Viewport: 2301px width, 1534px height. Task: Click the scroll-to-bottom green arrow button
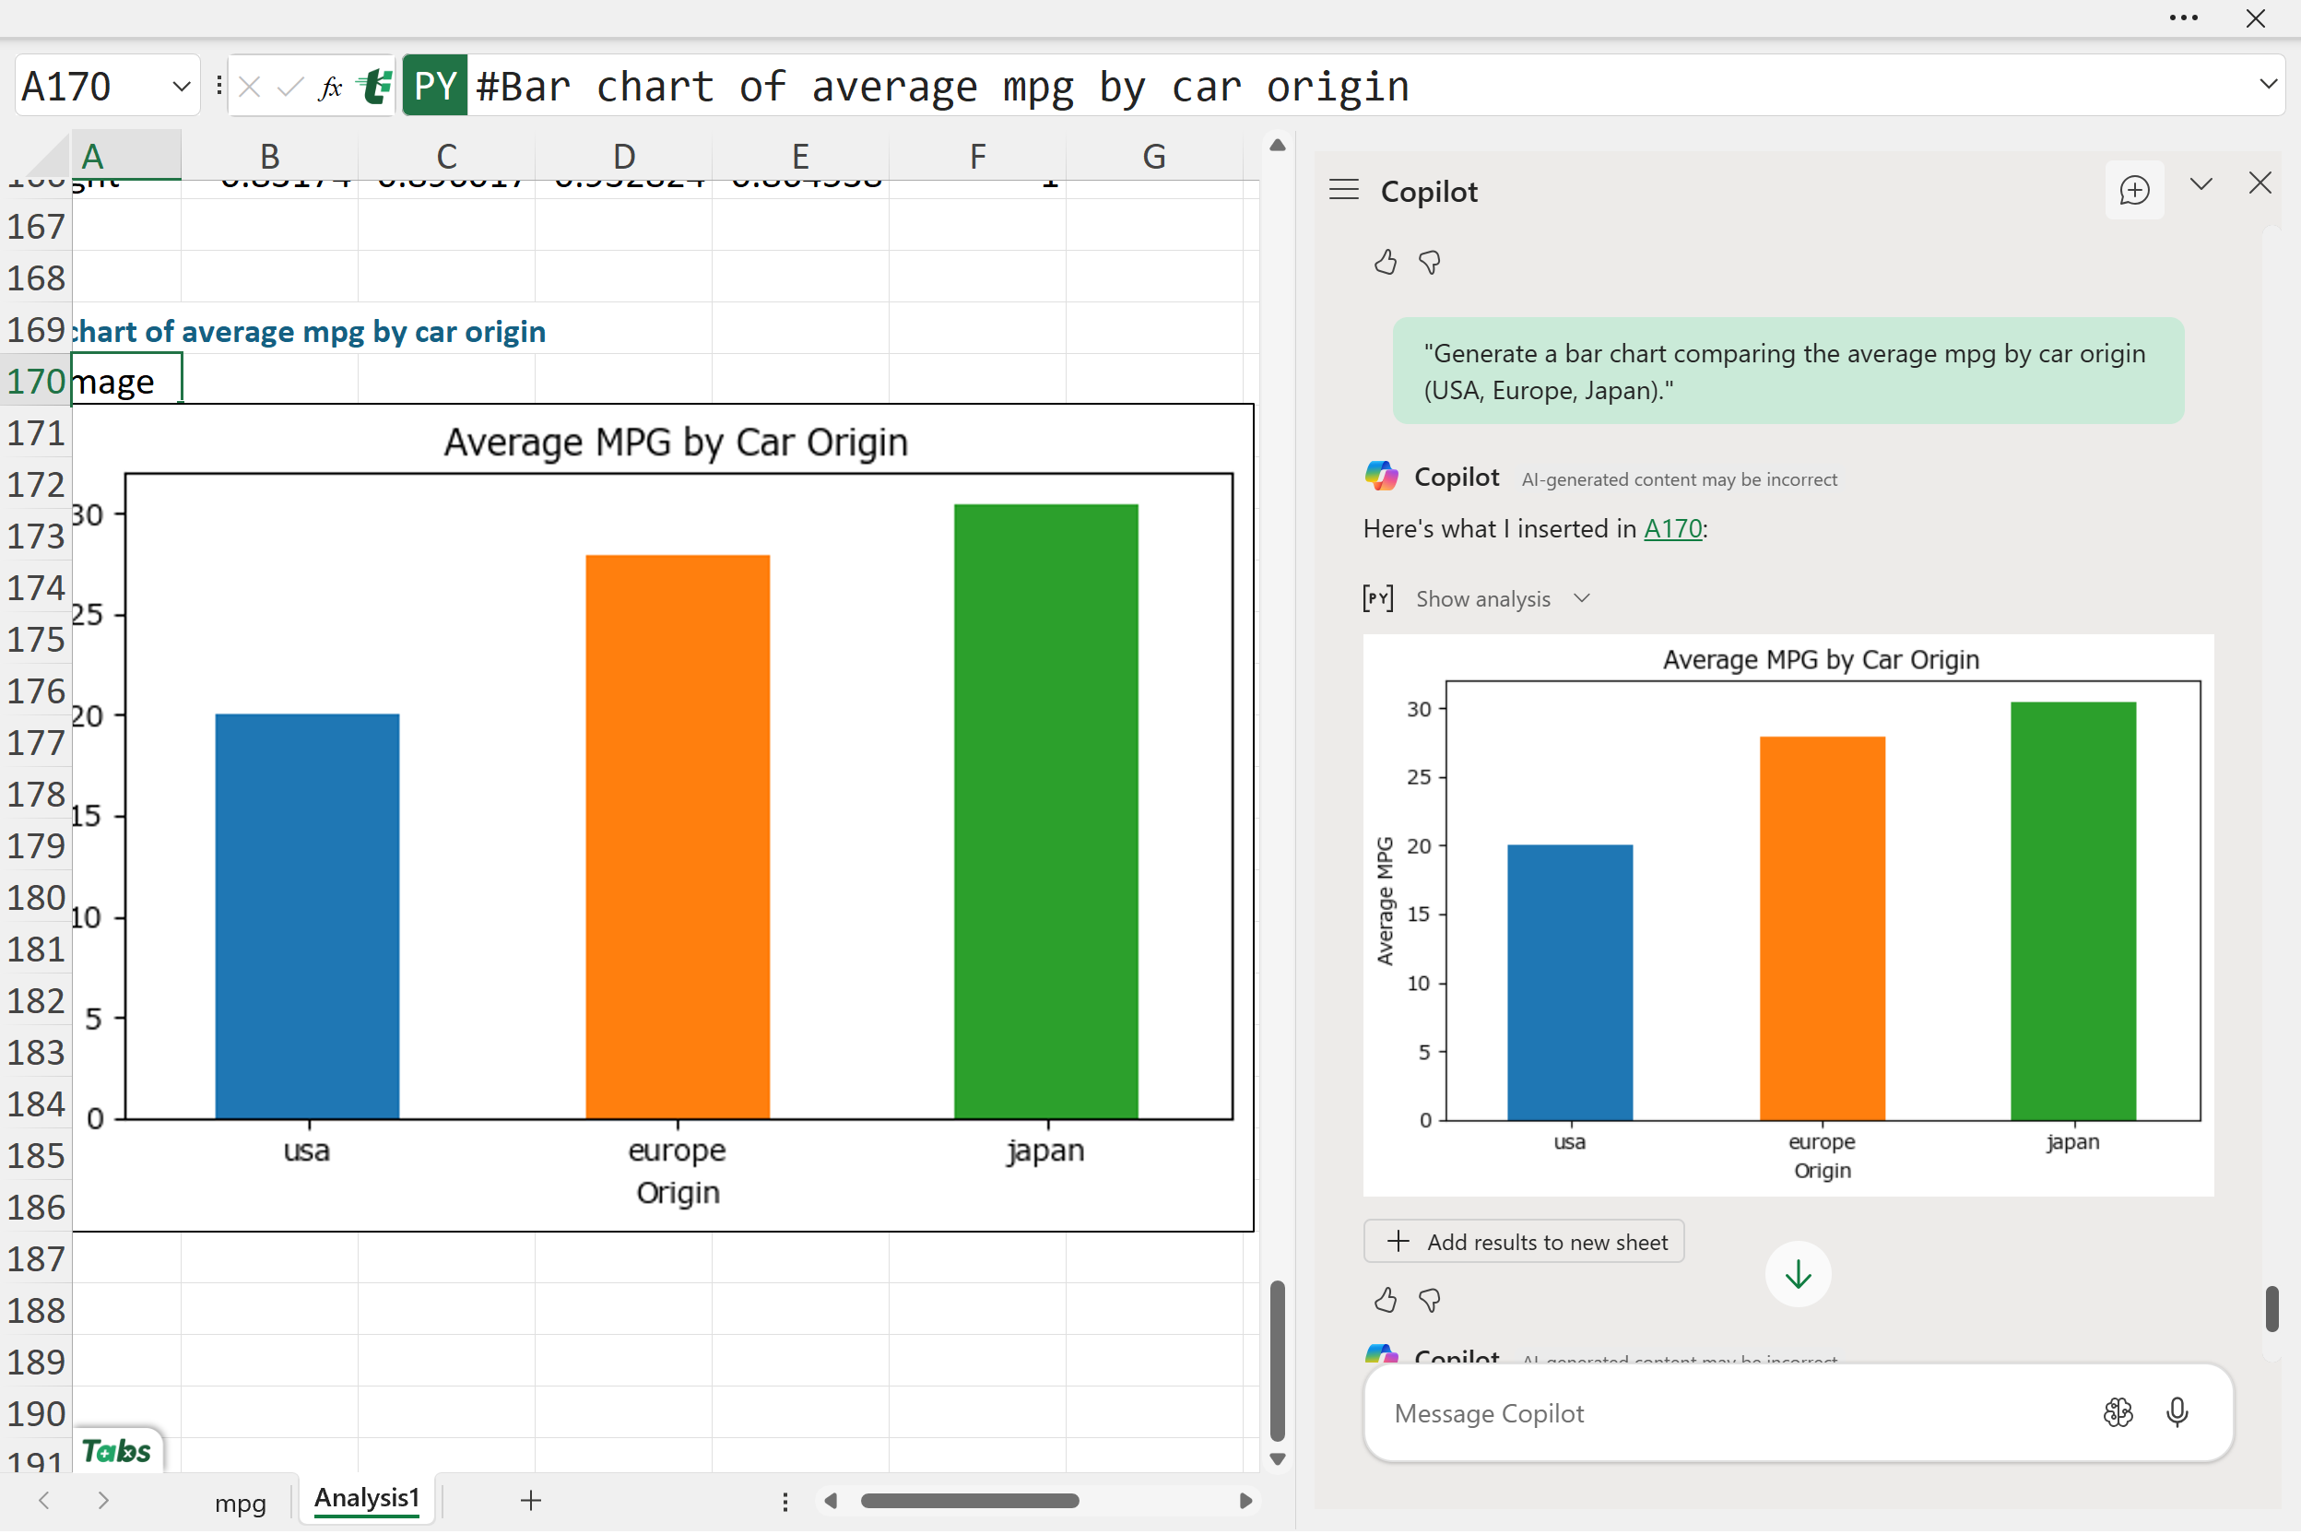(1797, 1274)
